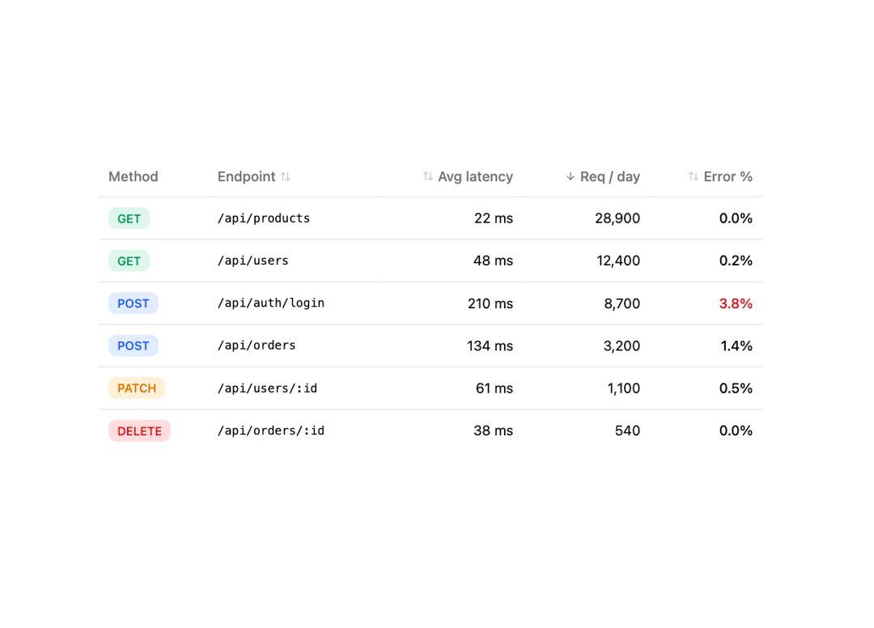
Task: Click the 3,200 requests value
Action: click(x=622, y=346)
